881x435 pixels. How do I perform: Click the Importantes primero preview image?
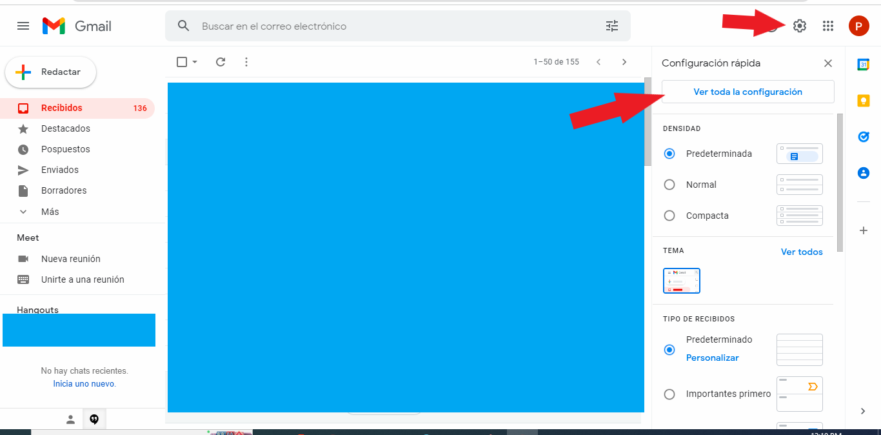(x=800, y=394)
